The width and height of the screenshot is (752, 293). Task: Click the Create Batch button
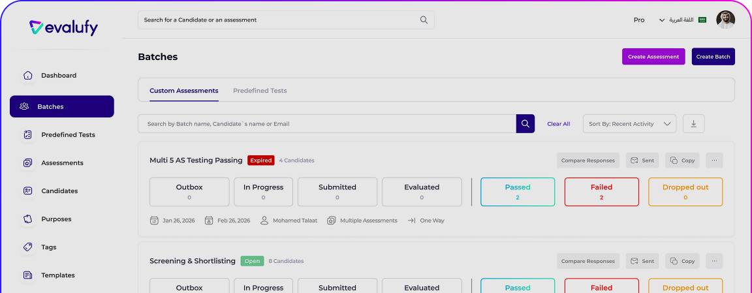[713, 57]
